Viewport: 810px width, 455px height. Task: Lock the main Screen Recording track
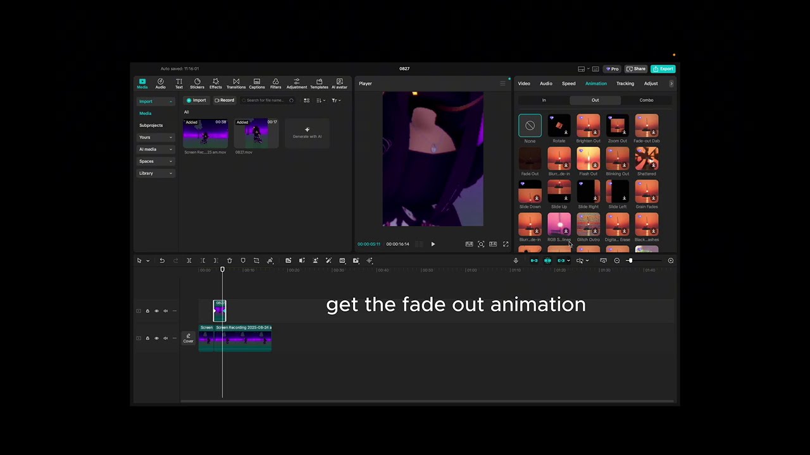147,338
